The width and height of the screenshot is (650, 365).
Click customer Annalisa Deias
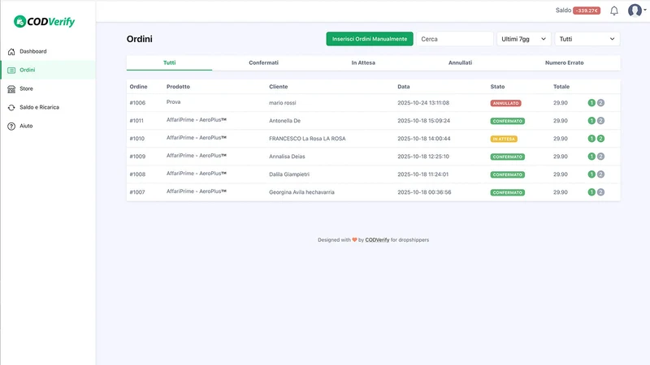pos(287,157)
